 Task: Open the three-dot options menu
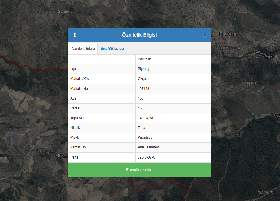pos(75,35)
